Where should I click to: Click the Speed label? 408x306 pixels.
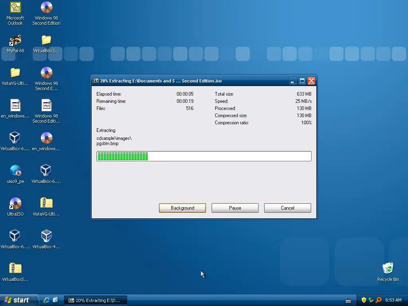222,101
